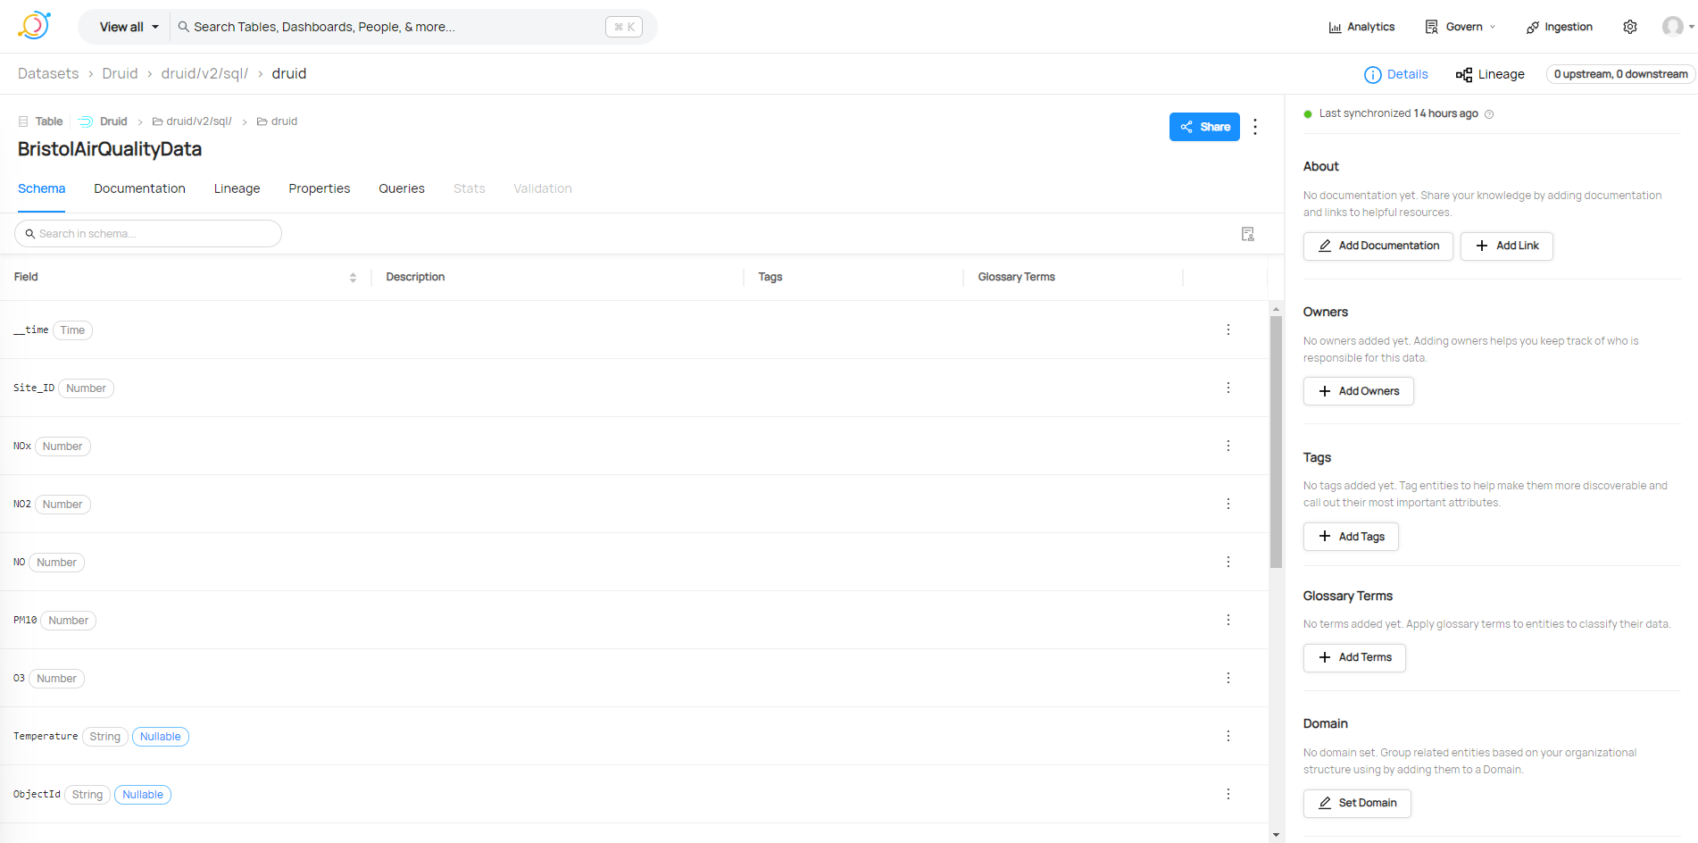Open druid/v2/sql/ folder in entity path

[x=192, y=121]
